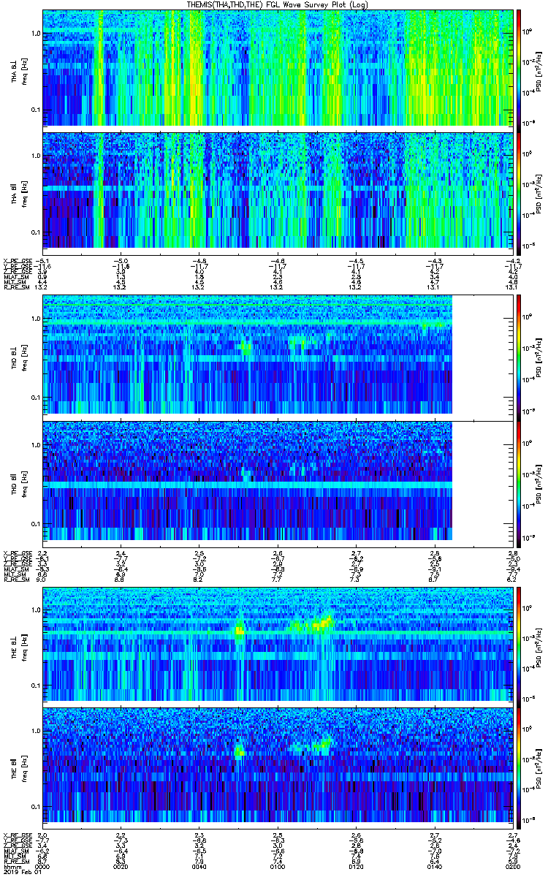Click the 1.0 frequency tick of THA B-perpendicular panel

pyautogui.click(x=35, y=34)
